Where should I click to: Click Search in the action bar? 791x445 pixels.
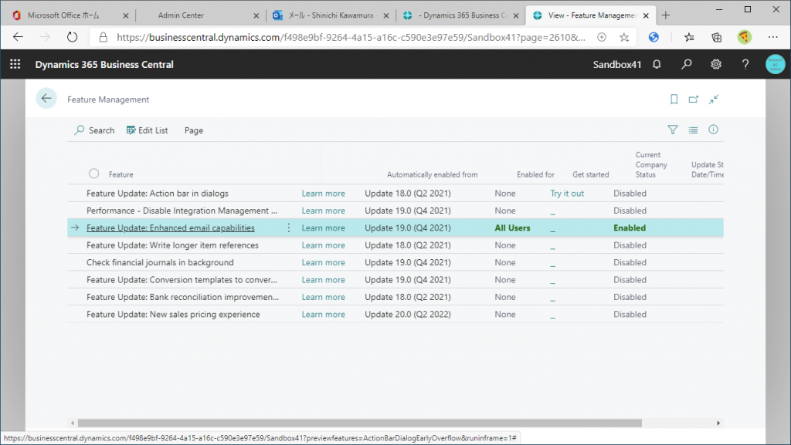coord(94,130)
